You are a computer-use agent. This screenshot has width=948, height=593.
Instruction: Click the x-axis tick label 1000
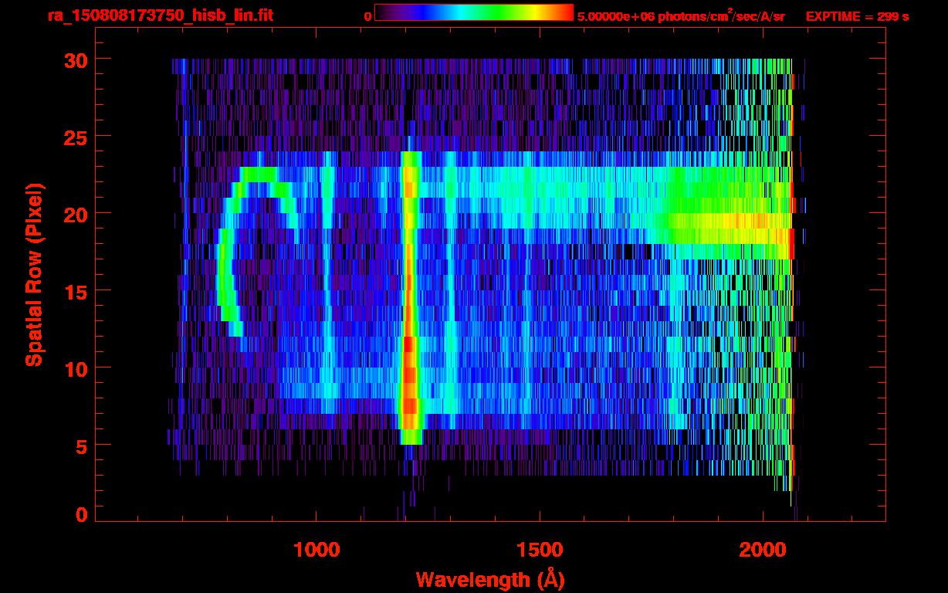[x=316, y=549]
